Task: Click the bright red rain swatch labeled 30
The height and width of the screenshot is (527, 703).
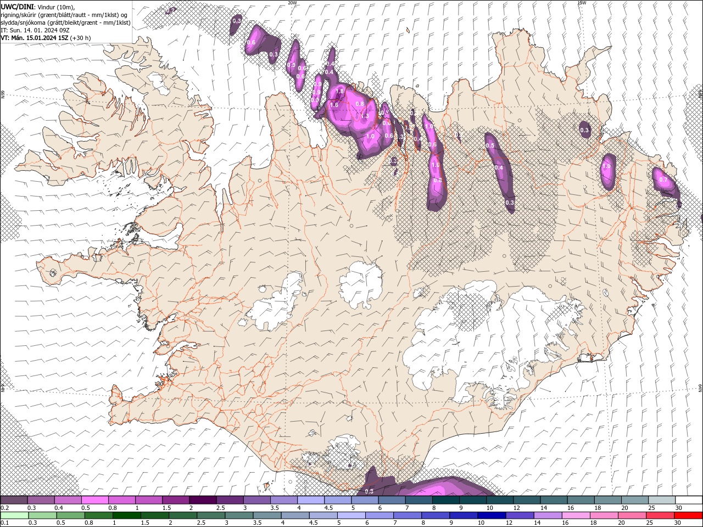Action: point(688,515)
